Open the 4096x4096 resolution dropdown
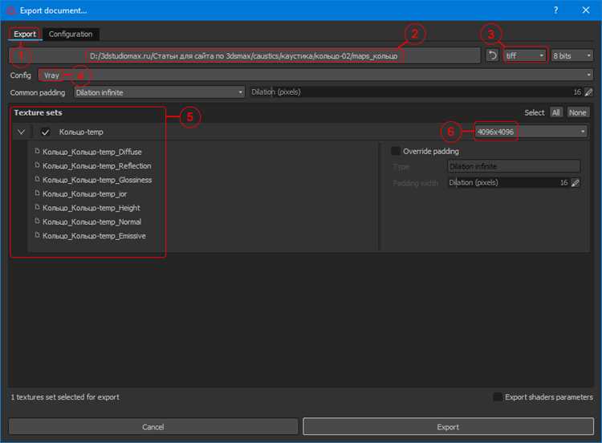 pyautogui.click(x=531, y=132)
